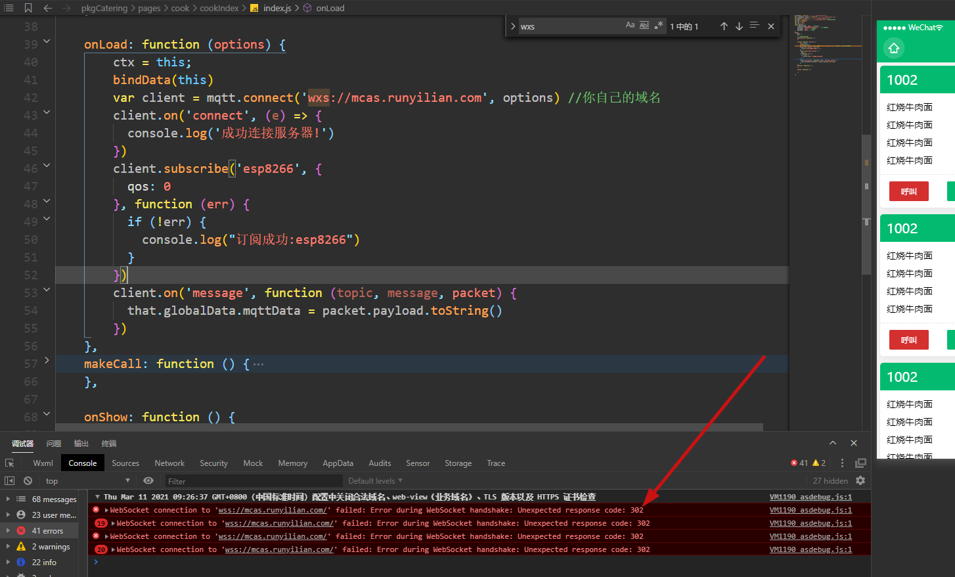The image size is (955, 577).
Task: Toggle find in selection
Action: pos(754,26)
